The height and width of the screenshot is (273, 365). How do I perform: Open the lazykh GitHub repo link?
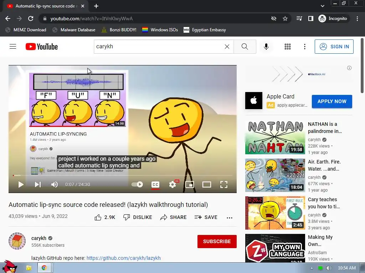pos(124,258)
